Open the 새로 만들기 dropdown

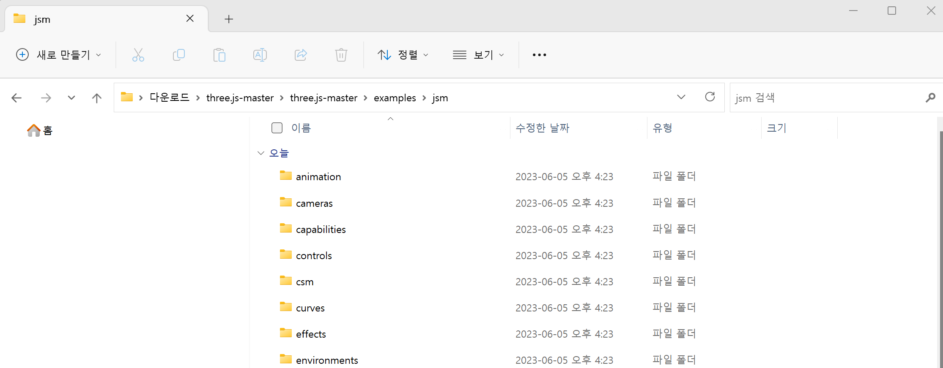coord(59,55)
